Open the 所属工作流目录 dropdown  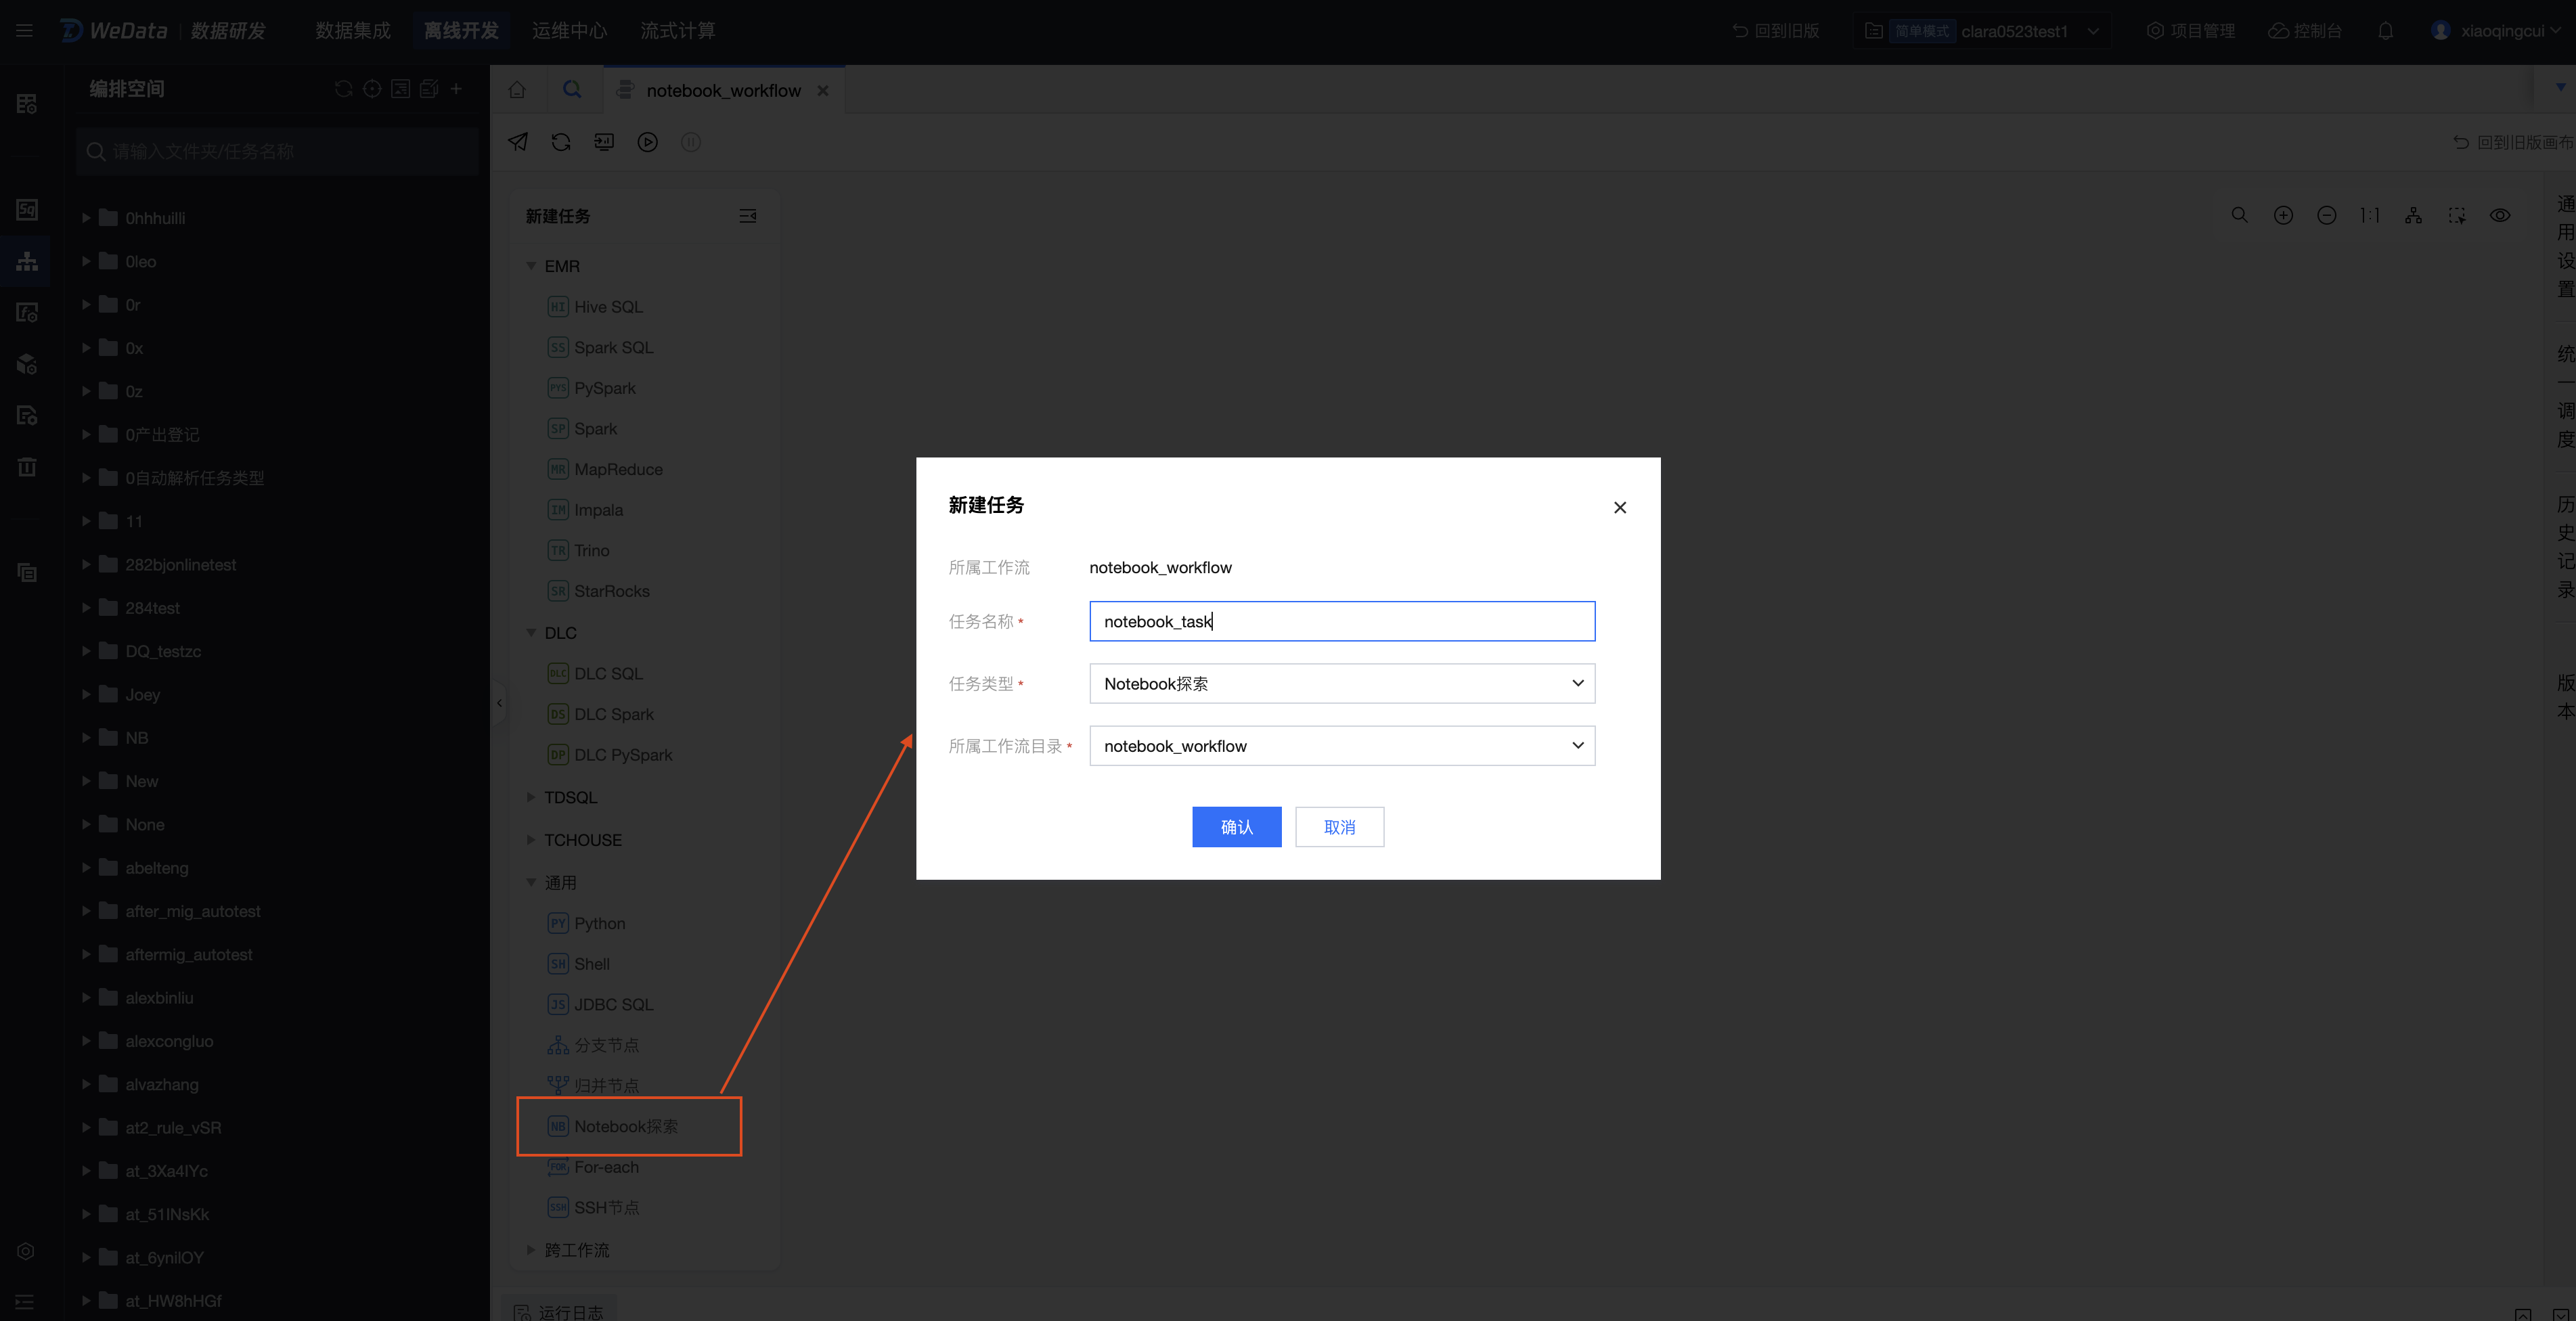click(1341, 746)
